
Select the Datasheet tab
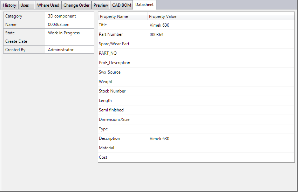tap(144, 5)
